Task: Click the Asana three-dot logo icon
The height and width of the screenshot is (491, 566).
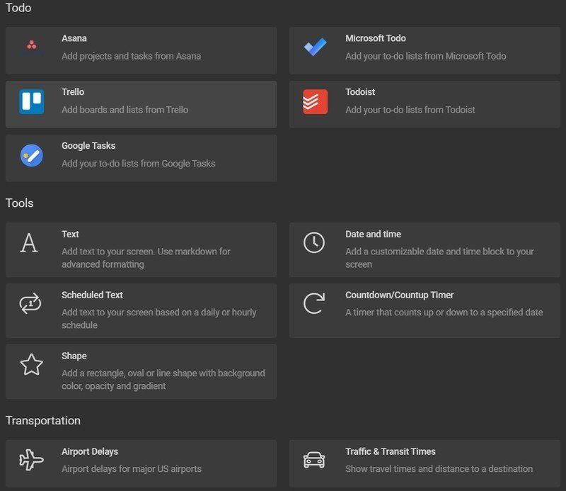Action: pyautogui.click(x=32, y=45)
